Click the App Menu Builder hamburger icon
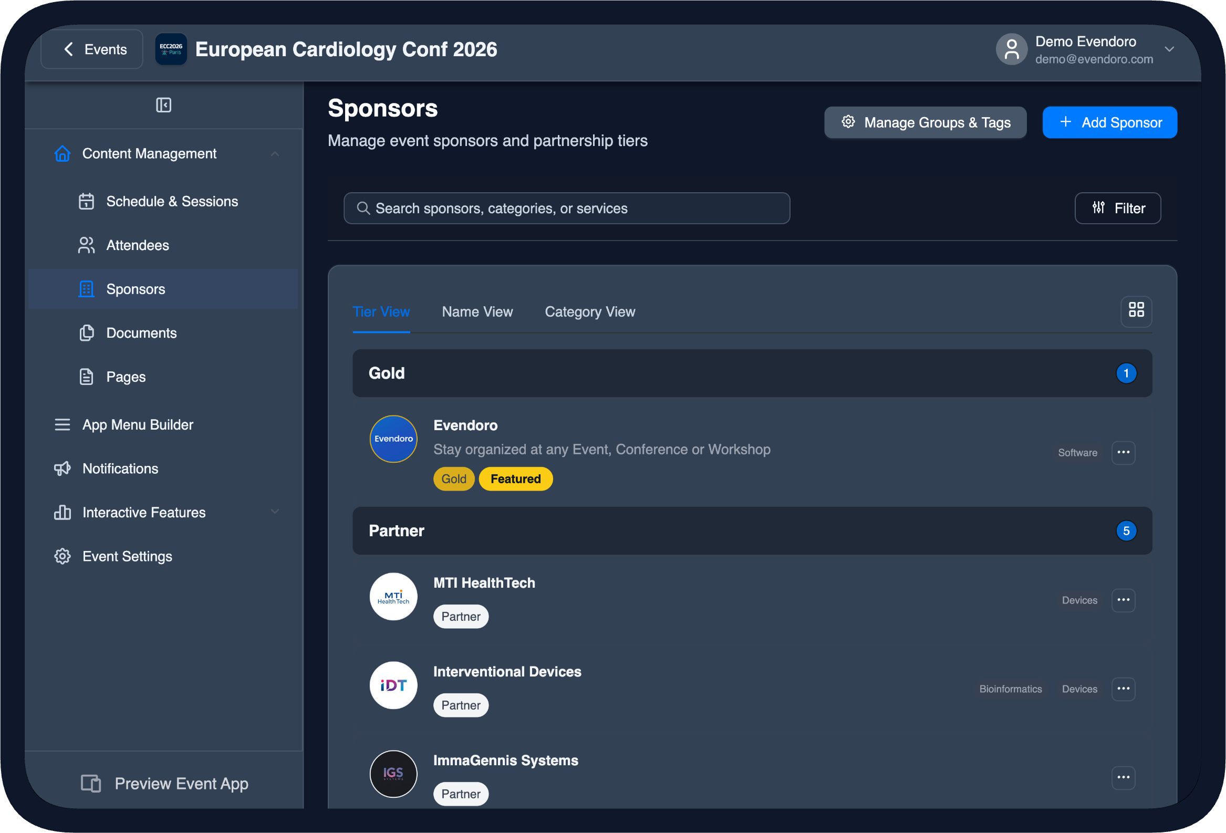The width and height of the screenshot is (1226, 833). point(63,425)
